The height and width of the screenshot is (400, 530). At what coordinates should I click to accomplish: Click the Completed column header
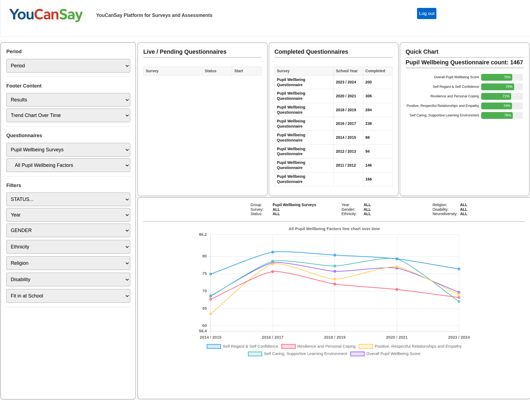[x=375, y=71]
